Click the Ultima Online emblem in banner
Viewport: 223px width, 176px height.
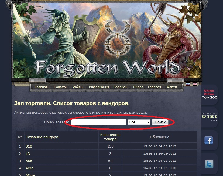[118, 39]
